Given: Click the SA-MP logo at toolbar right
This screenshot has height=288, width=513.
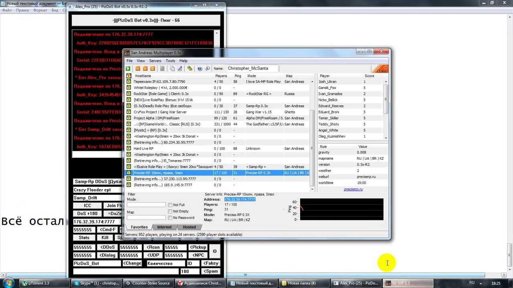Looking at the screenshot, I should coord(380,69).
